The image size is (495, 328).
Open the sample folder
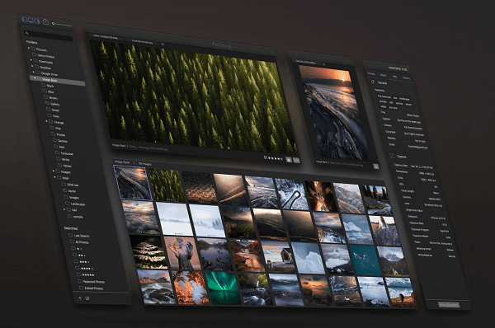pyautogui.click(x=76, y=217)
